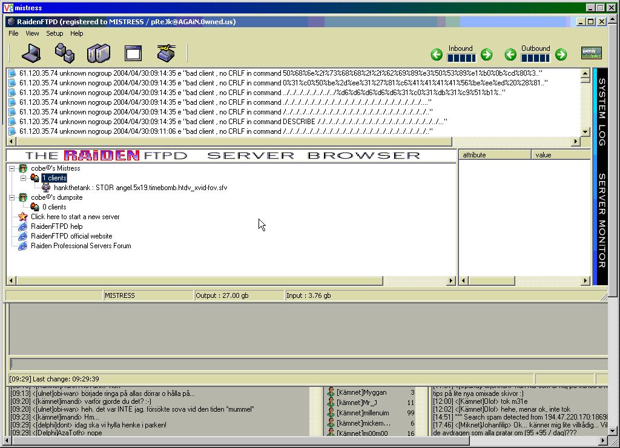This screenshot has width=620, height=448.
Task: Select first log entry starting 50%68%6e
Action: pyautogui.click(x=281, y=73)
